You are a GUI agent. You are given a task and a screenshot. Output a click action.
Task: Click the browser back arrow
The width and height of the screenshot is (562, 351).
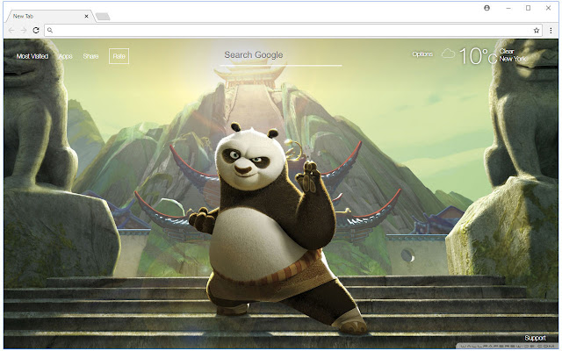[x=11, y=31]
